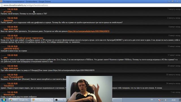The image size is (181, 102).
Task: Open the Action Center flag icon
Action: coord(159,100)
